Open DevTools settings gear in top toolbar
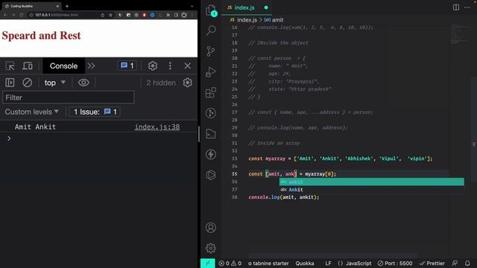The height and width of the screenshot is (268, 477). 152,66
